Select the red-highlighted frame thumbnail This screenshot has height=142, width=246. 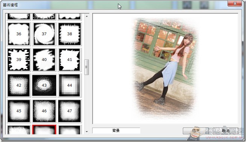[44, 130]
